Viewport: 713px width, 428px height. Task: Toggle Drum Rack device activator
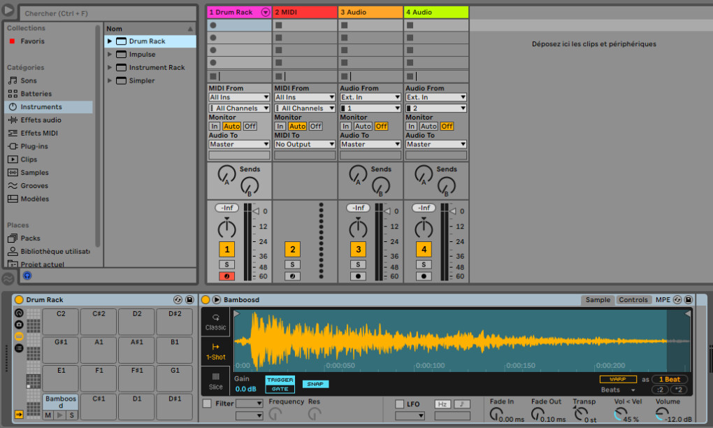click(x=19, y=300)
